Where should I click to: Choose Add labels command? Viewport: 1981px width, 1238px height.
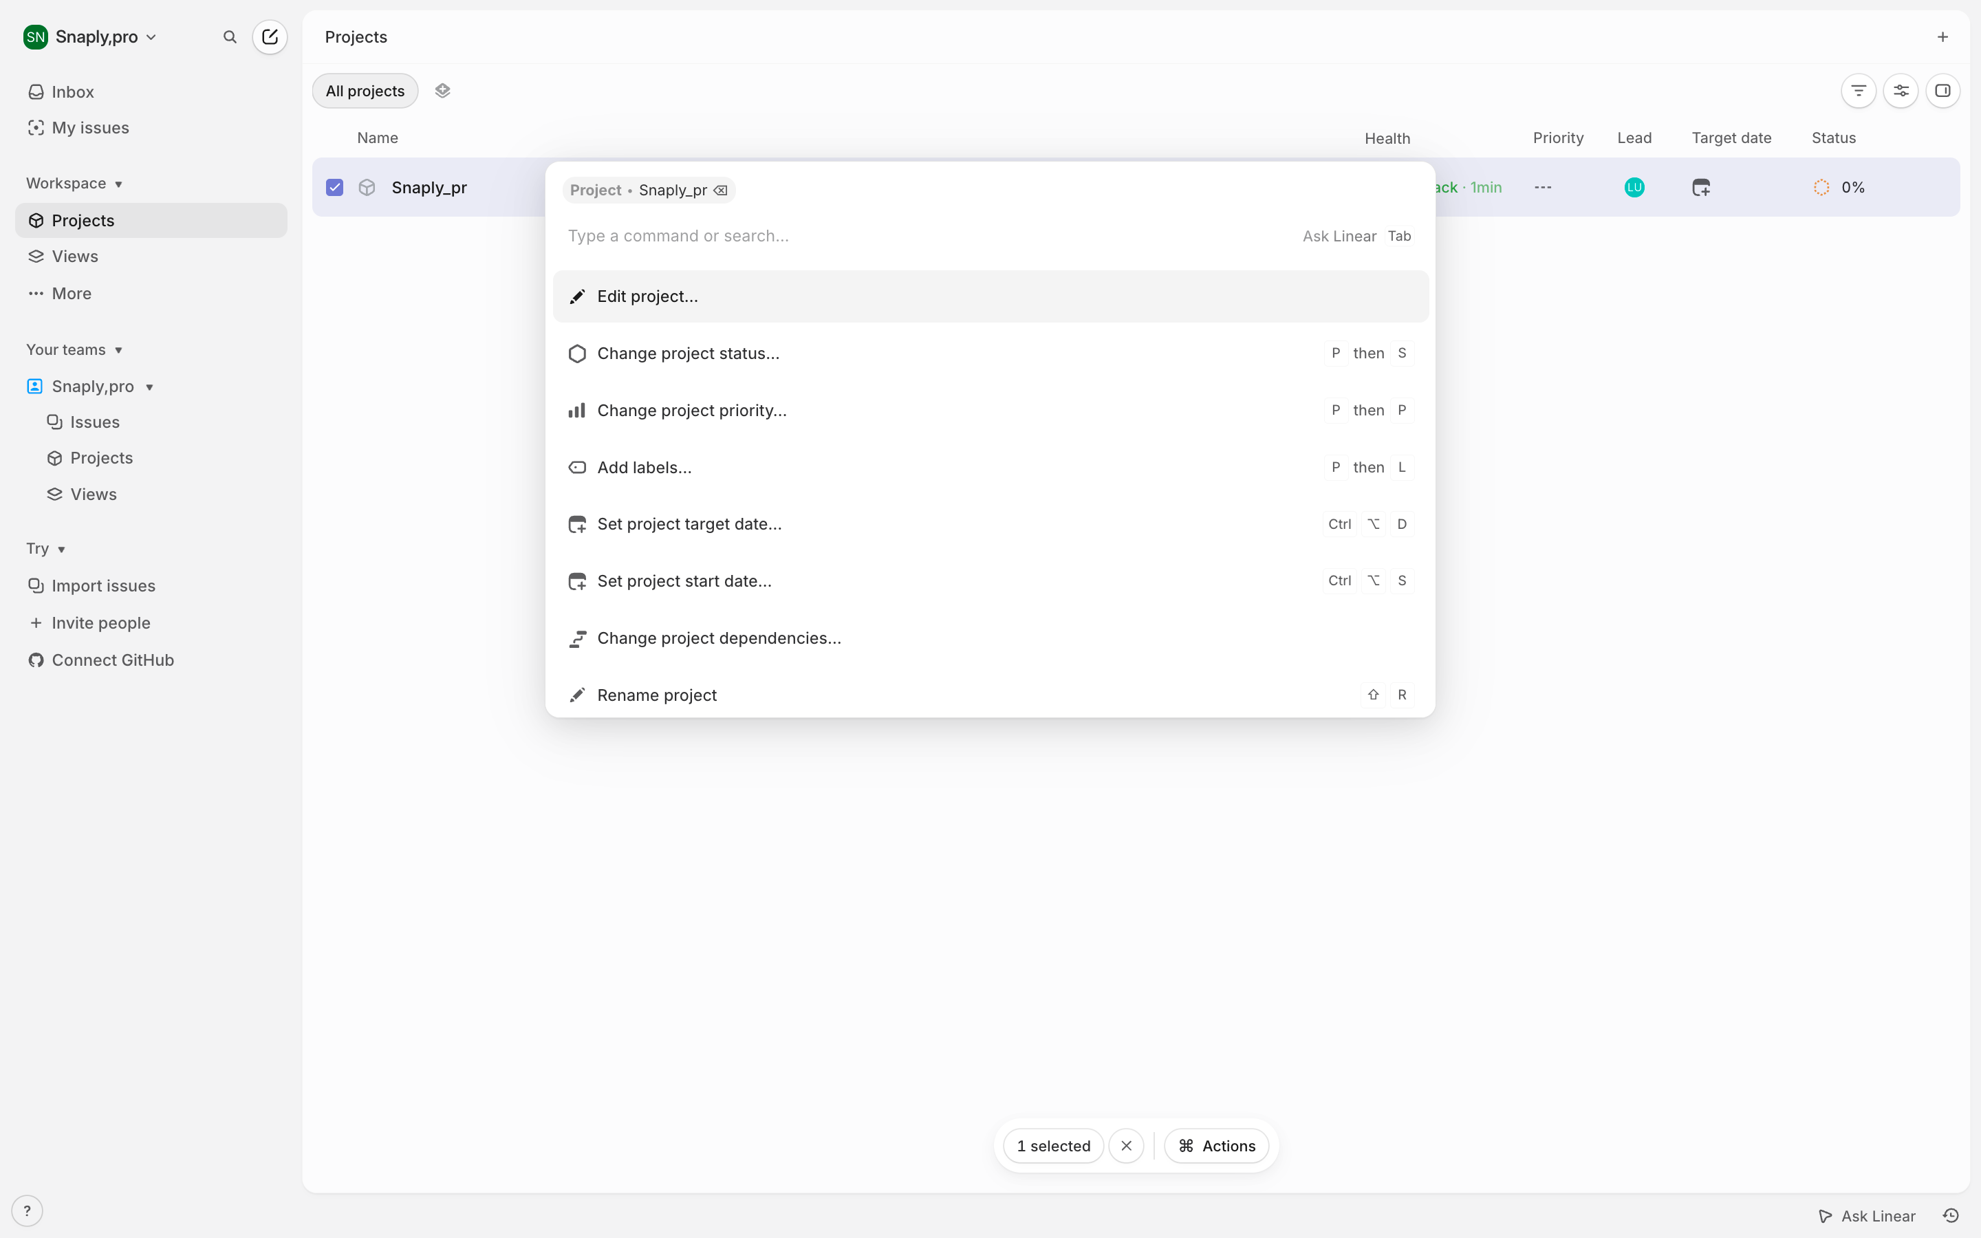pos(991,468)
